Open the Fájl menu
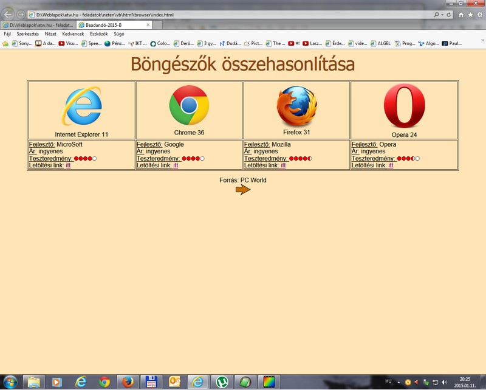The height and width of the screenshot is (390, 486). coord(7,34)
